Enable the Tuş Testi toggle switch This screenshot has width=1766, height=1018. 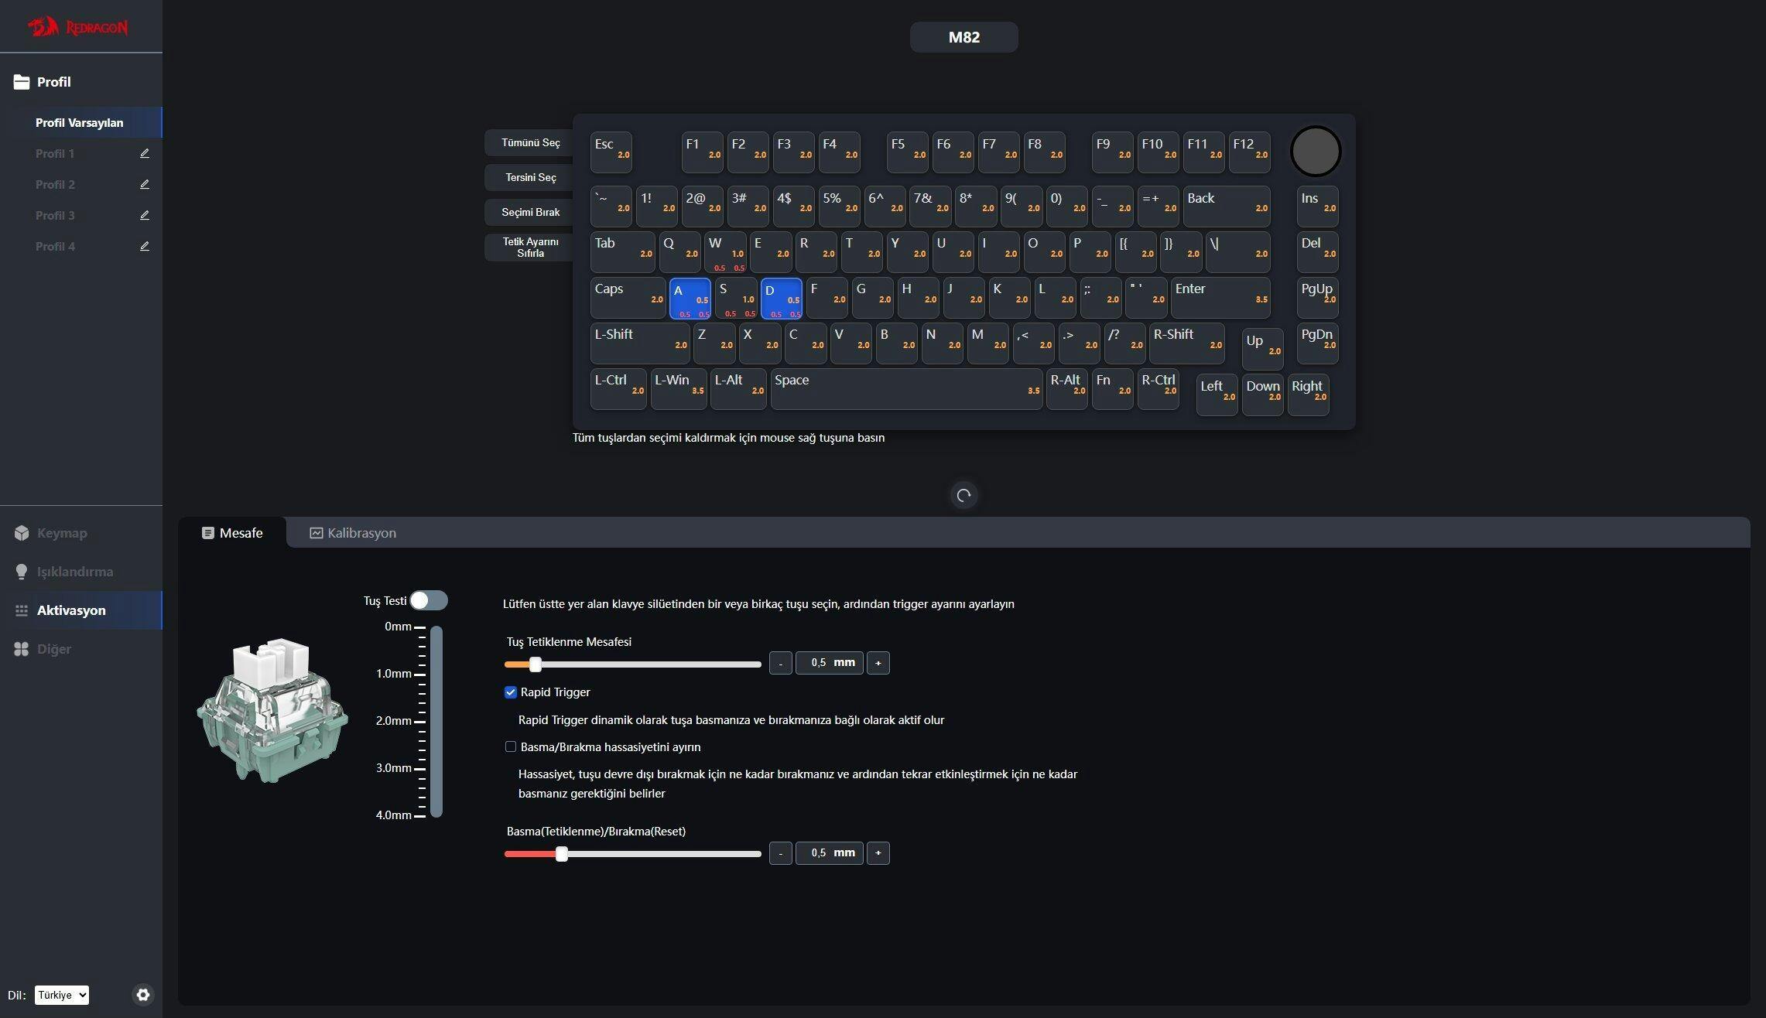pos(428,600)
